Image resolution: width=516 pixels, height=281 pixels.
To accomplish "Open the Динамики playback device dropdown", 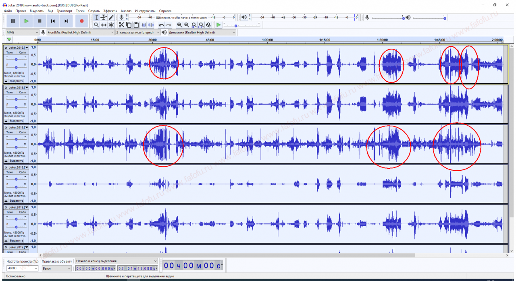I will pyautogui.click(x=202, y=32).
